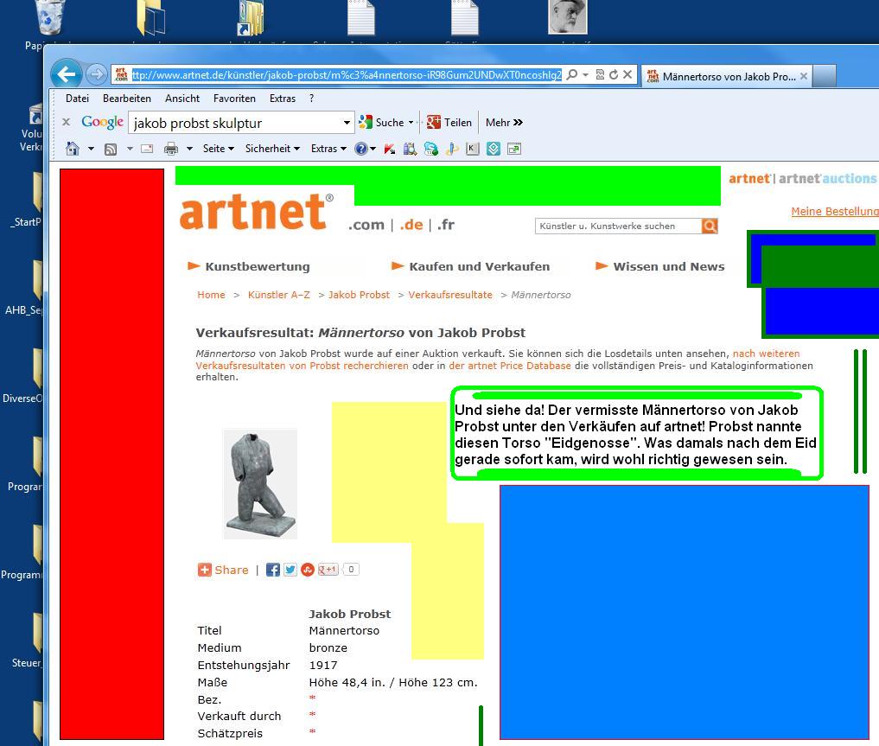Open Help via the blue question mark icon
879x746 pixels.
[361, 149]
